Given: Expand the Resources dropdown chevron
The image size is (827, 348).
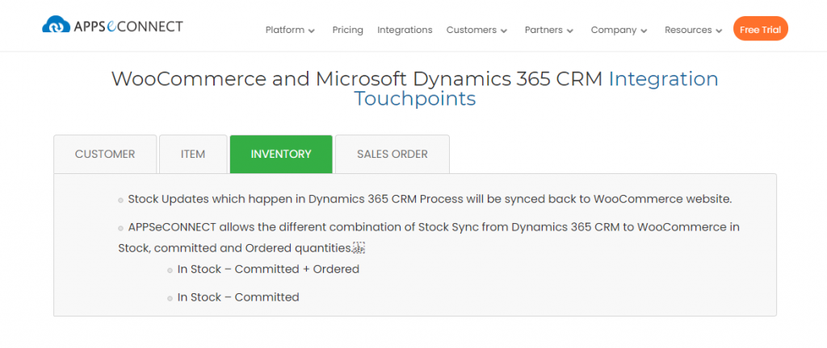Looking at the screenshot, I should [x=719, y=31].
